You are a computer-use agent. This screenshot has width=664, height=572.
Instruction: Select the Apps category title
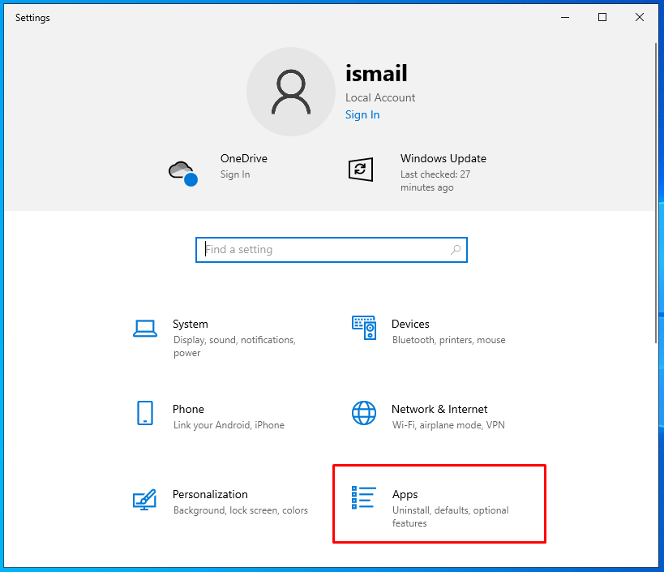click(405, 494)
